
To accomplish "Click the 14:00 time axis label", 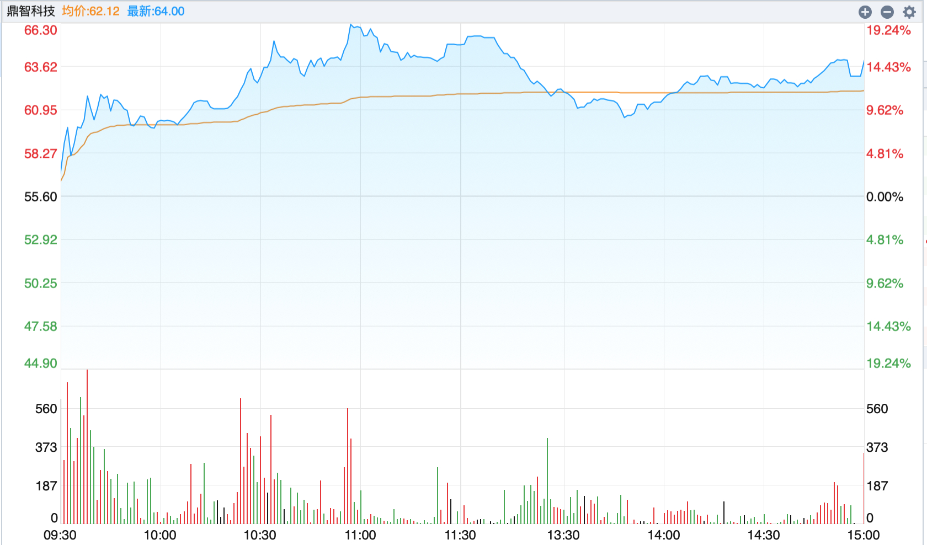I will click(664, 535).
